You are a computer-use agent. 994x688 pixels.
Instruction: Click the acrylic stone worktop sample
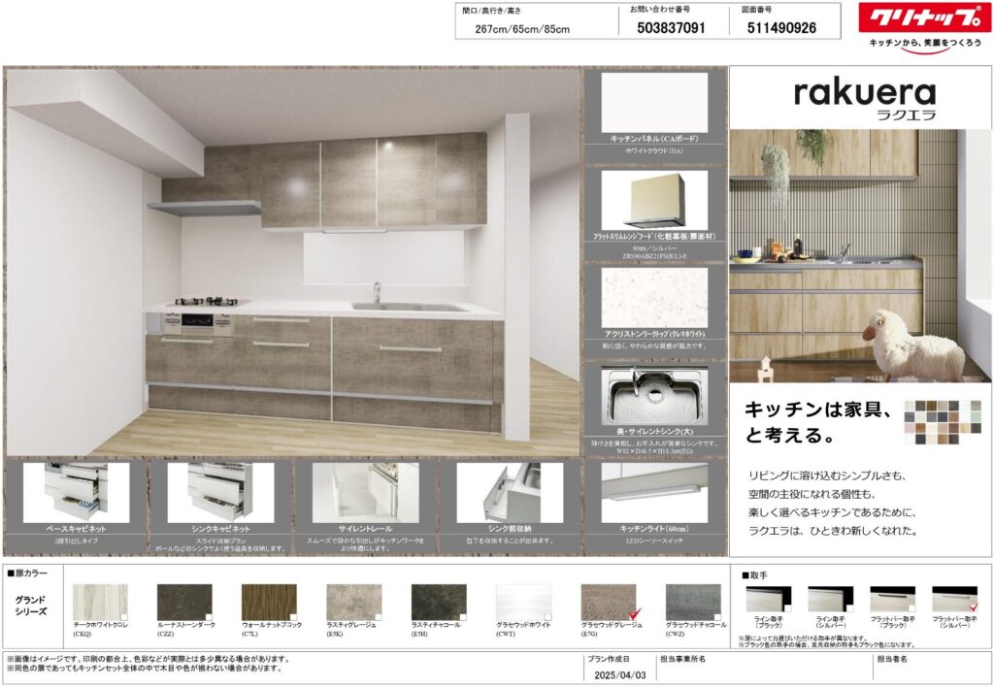[x=653, y=297]
